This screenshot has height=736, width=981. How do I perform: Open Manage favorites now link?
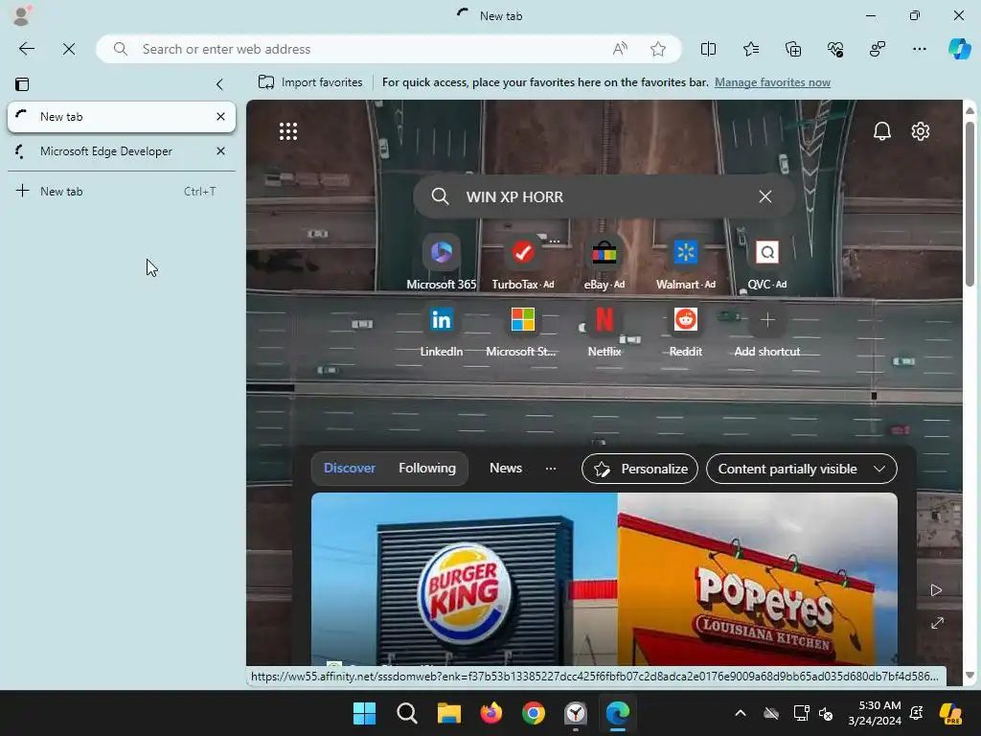773,82
